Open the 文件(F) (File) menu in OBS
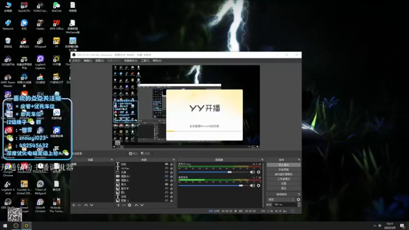Screen dimensions: 409x230 coord(76,60)
